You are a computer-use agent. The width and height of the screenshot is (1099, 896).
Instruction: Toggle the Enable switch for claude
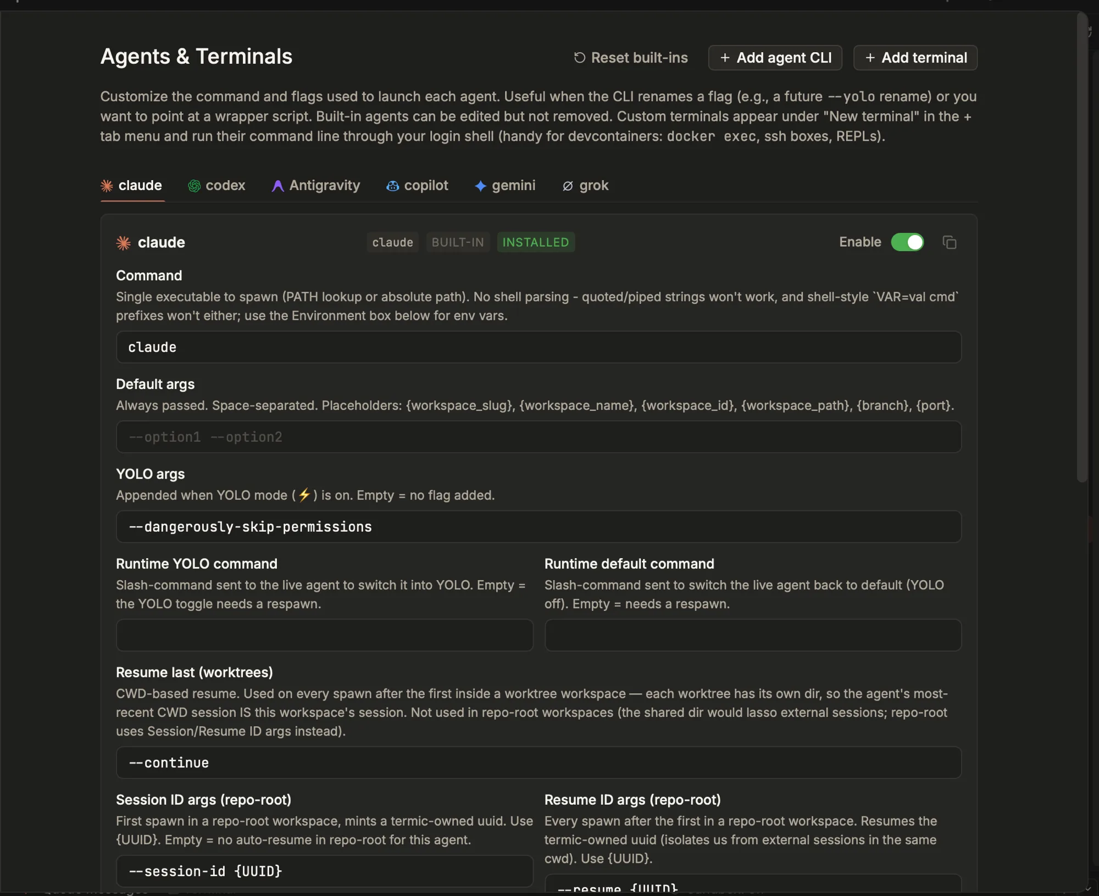[x=907, y=242]
